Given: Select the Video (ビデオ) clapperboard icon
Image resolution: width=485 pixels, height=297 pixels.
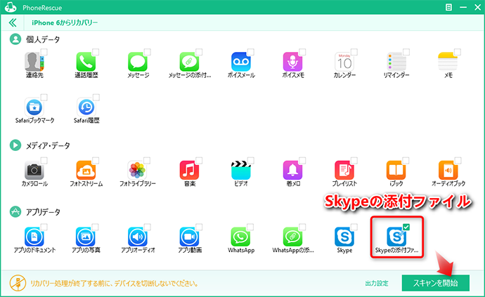Looking at the screenshot, I should (241, 170).
